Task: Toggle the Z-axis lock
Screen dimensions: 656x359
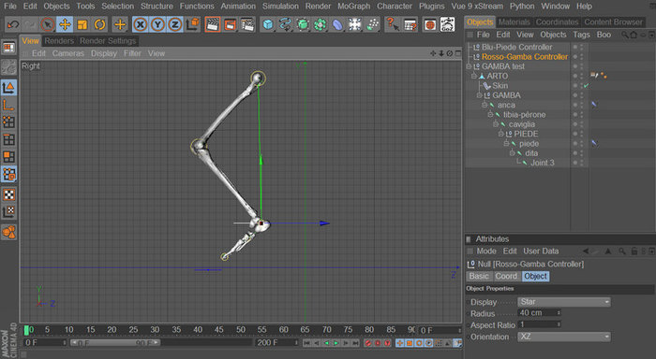Action: click(175, 24)
